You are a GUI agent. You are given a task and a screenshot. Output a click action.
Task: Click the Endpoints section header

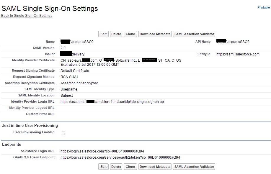pos(12,145)
